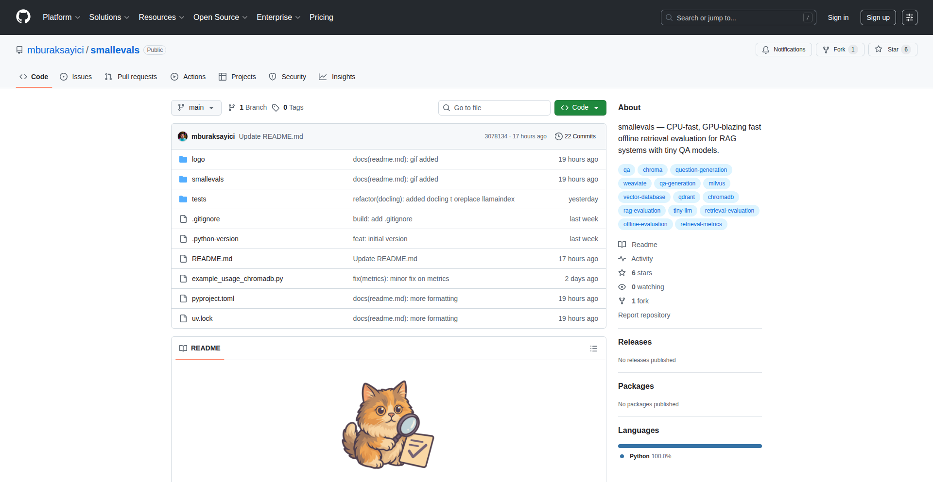Click the Notifications bell button
Viewport: 933px width, 482px height.
(x=783, y=50)
